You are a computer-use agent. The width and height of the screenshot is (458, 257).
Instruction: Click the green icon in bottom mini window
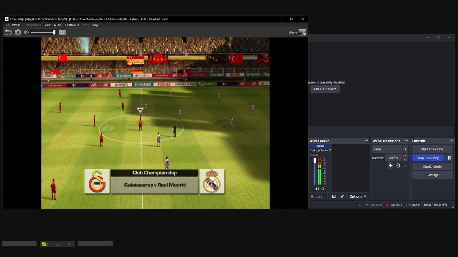[44, 244]
